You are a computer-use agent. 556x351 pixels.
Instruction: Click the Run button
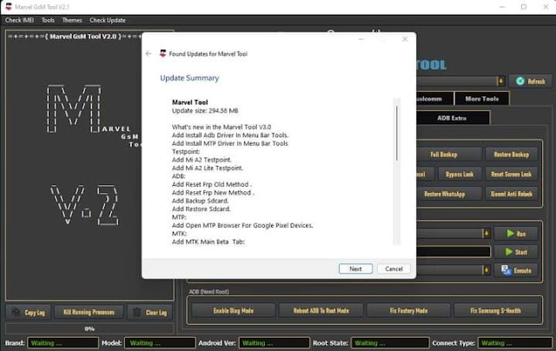point(516,234)
